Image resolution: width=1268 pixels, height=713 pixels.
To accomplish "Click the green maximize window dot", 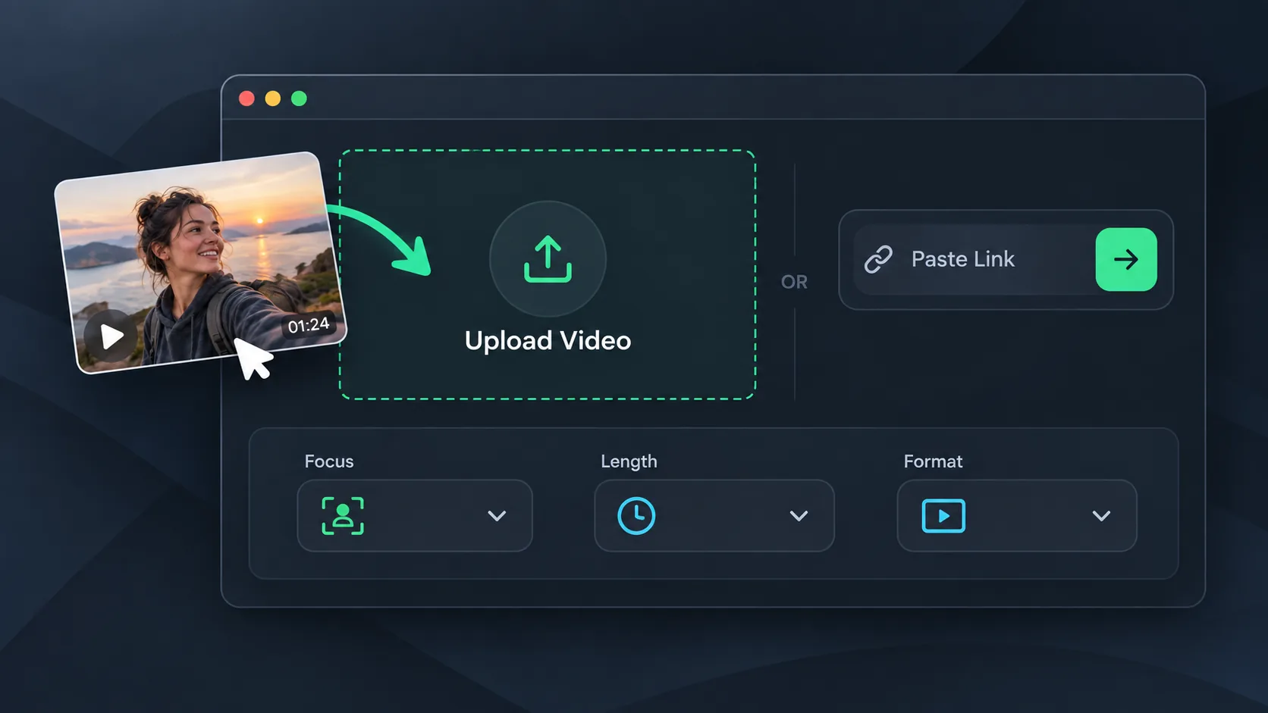I will pyautogui.click(x=299, y=99).
